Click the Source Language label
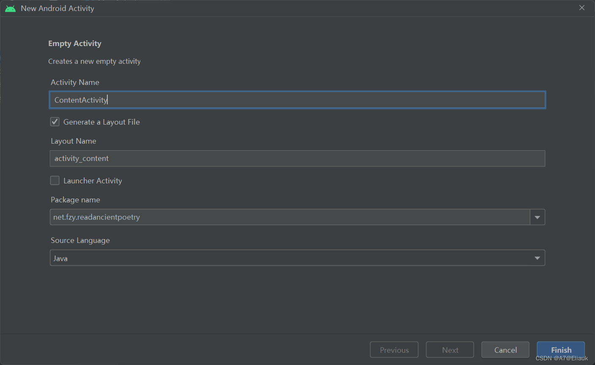Viewport: 595px width, 365px height. tap(80, 240)
